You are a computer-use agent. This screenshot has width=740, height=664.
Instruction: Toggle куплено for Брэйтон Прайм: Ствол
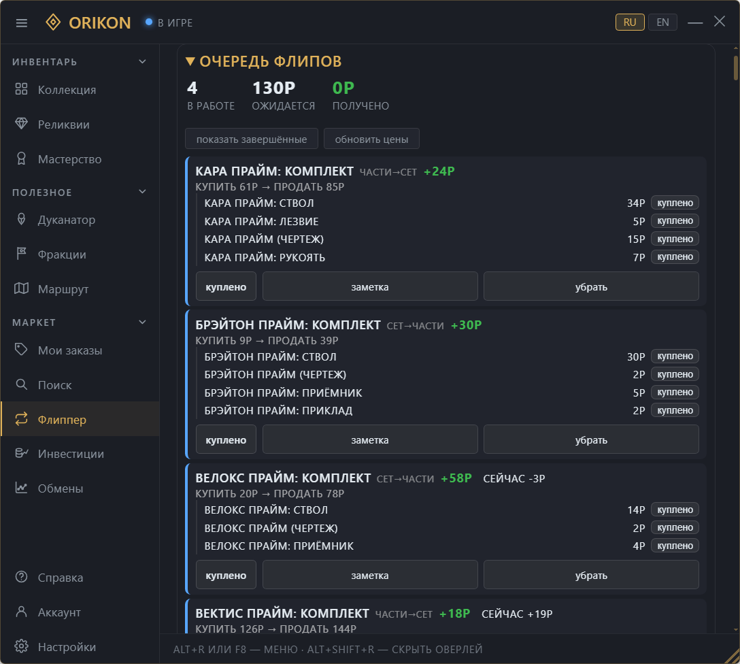tap(675, 356)
